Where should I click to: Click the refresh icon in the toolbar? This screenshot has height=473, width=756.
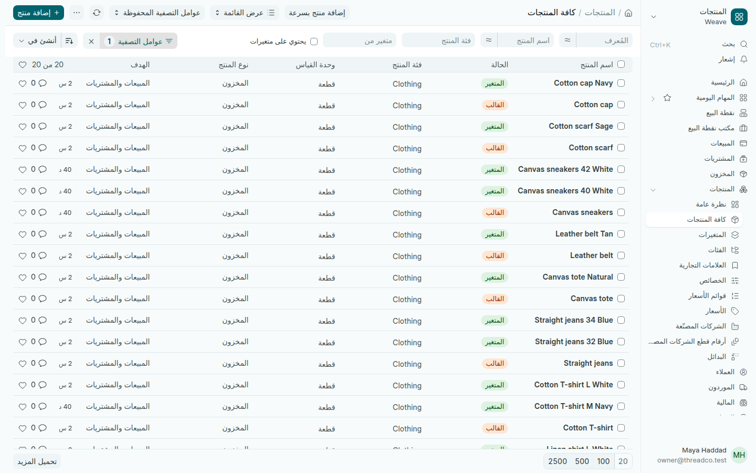point(97,13)
